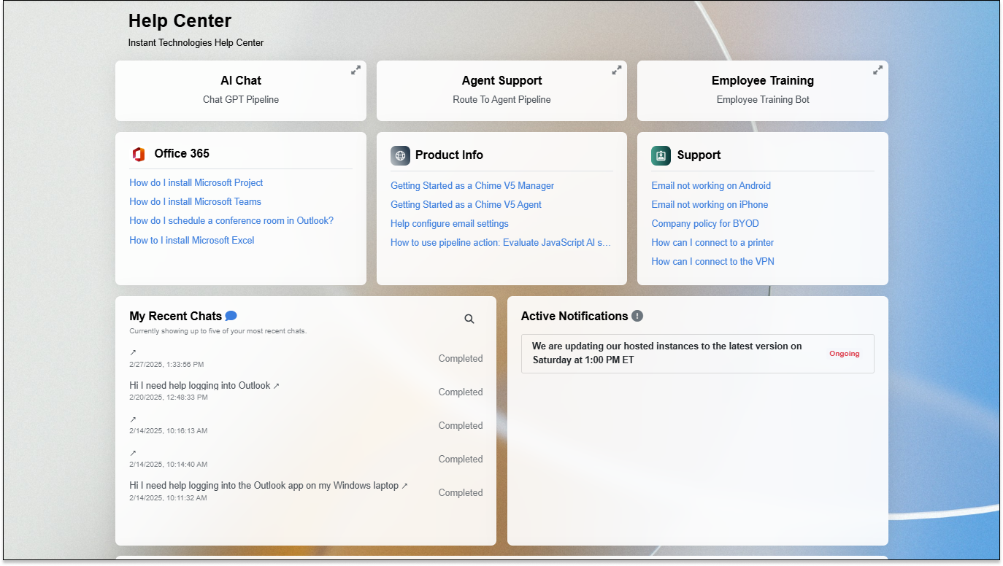Click the Product Info globe icon
Image resolution: width=1003 pixels, height=566 pixels.
click(400, 155)
